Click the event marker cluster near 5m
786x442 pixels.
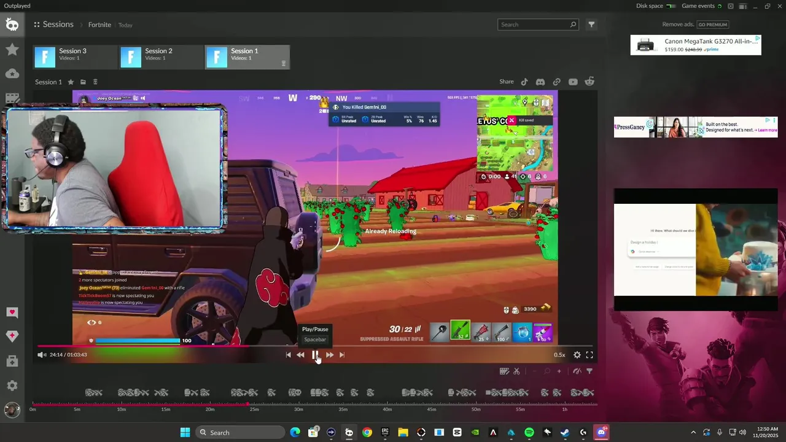(x=93, y=393)
